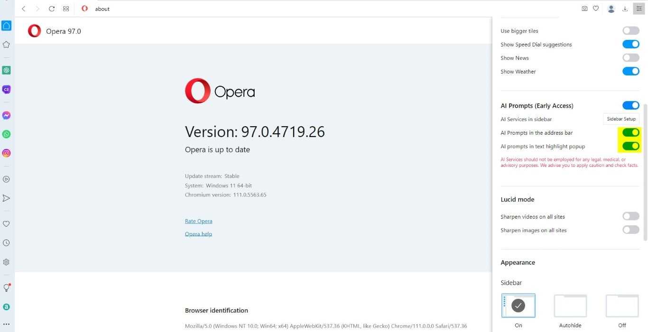This screenshot has width=648, height=332.
Task: Open the user profile account icon
Action: pyautogui.click(x=611, y=9)
